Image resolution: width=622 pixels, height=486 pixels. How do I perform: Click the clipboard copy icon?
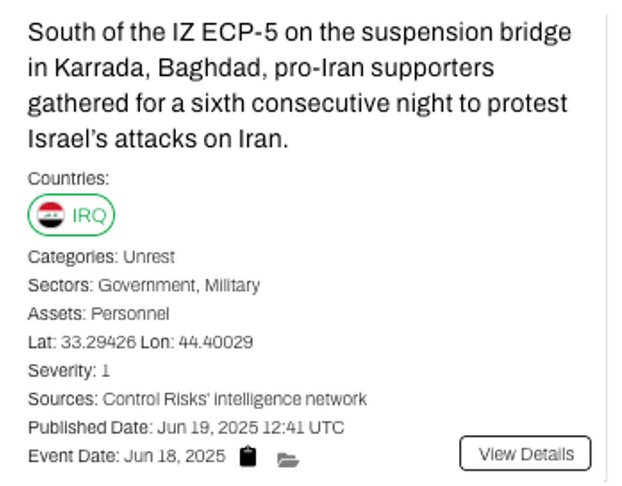(248, 456)
